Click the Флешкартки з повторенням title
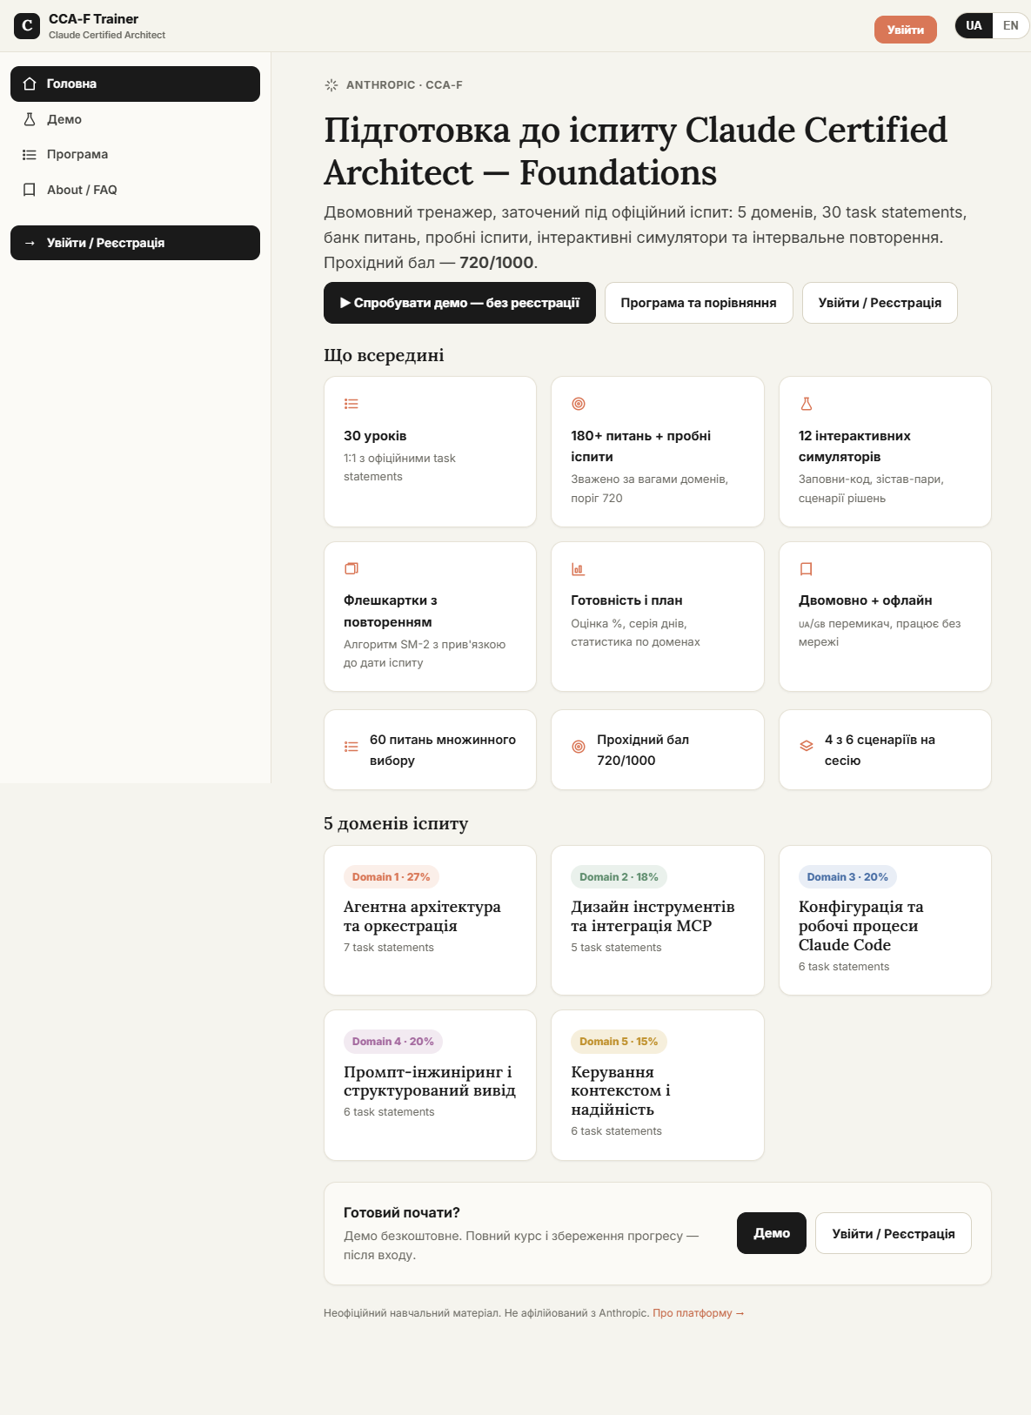This screenshot has height=1415, width=1031. 391,611
